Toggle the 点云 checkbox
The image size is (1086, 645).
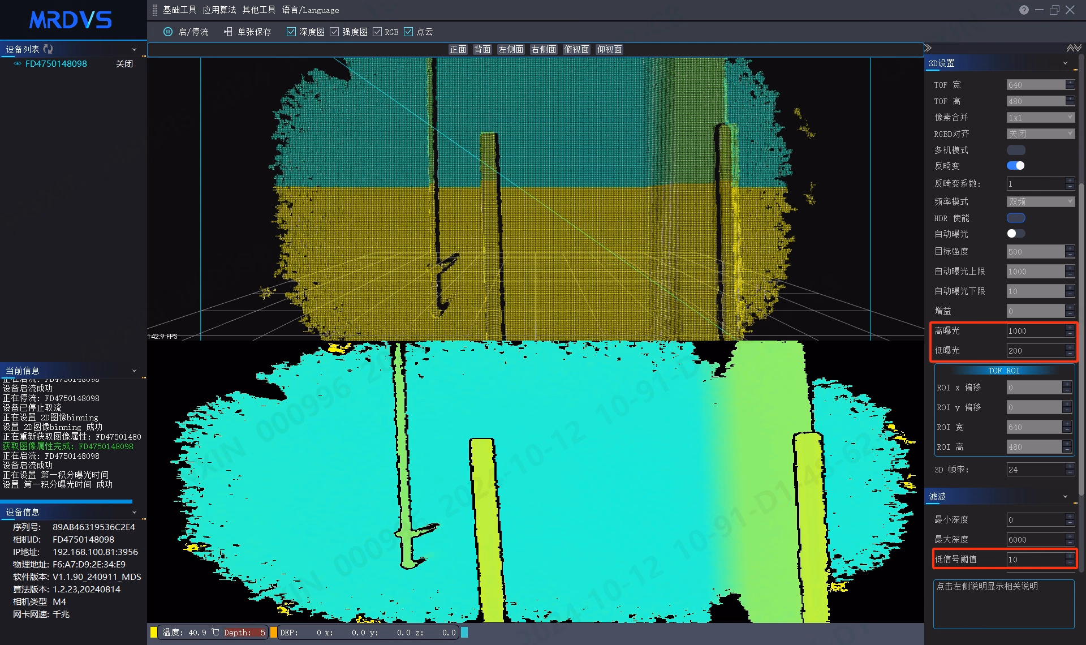(x=408, y=32)
